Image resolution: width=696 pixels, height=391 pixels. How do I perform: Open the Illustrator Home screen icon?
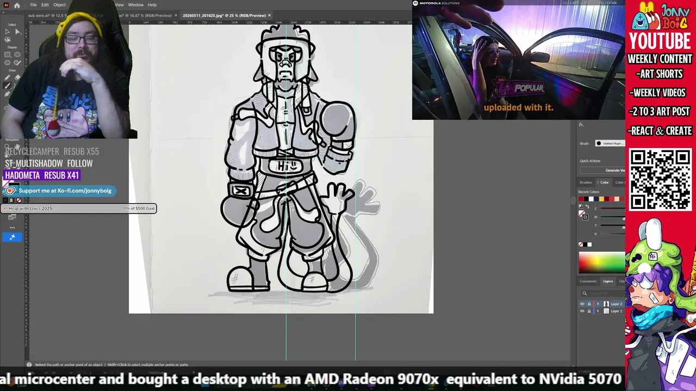17,5
